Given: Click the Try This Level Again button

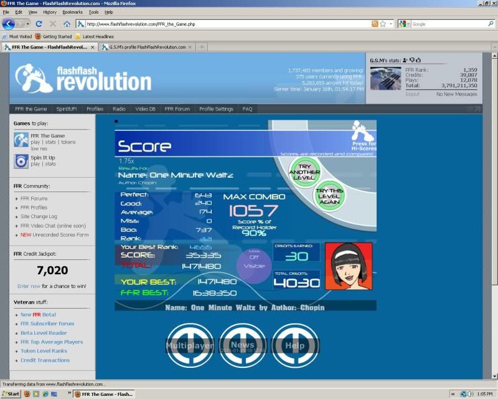Looking at the screenshot, I should (329, 196).
